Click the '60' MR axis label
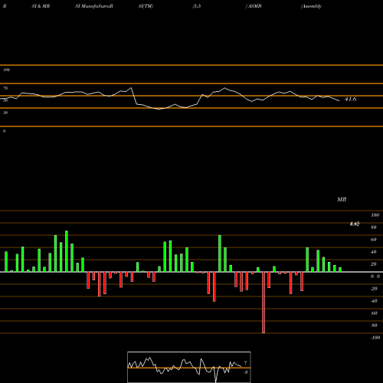383x383 pixels. (374, 240)
